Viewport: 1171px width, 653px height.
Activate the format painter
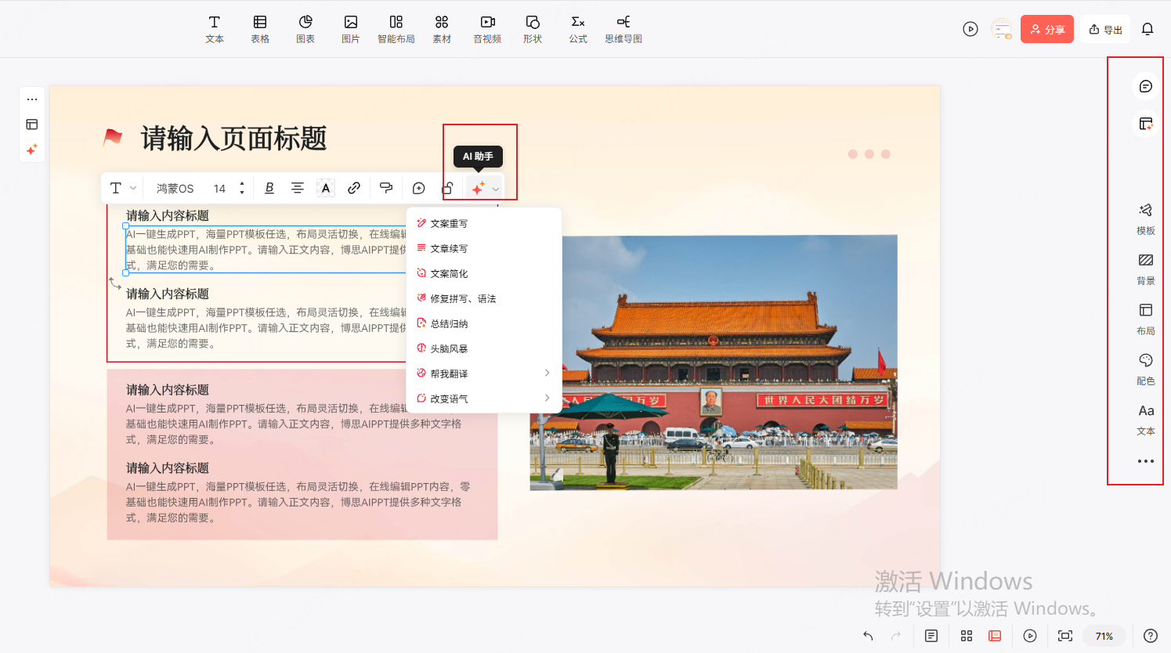(386, 188)
